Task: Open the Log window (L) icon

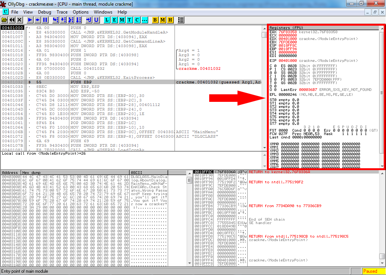Action: coord(107,20)
